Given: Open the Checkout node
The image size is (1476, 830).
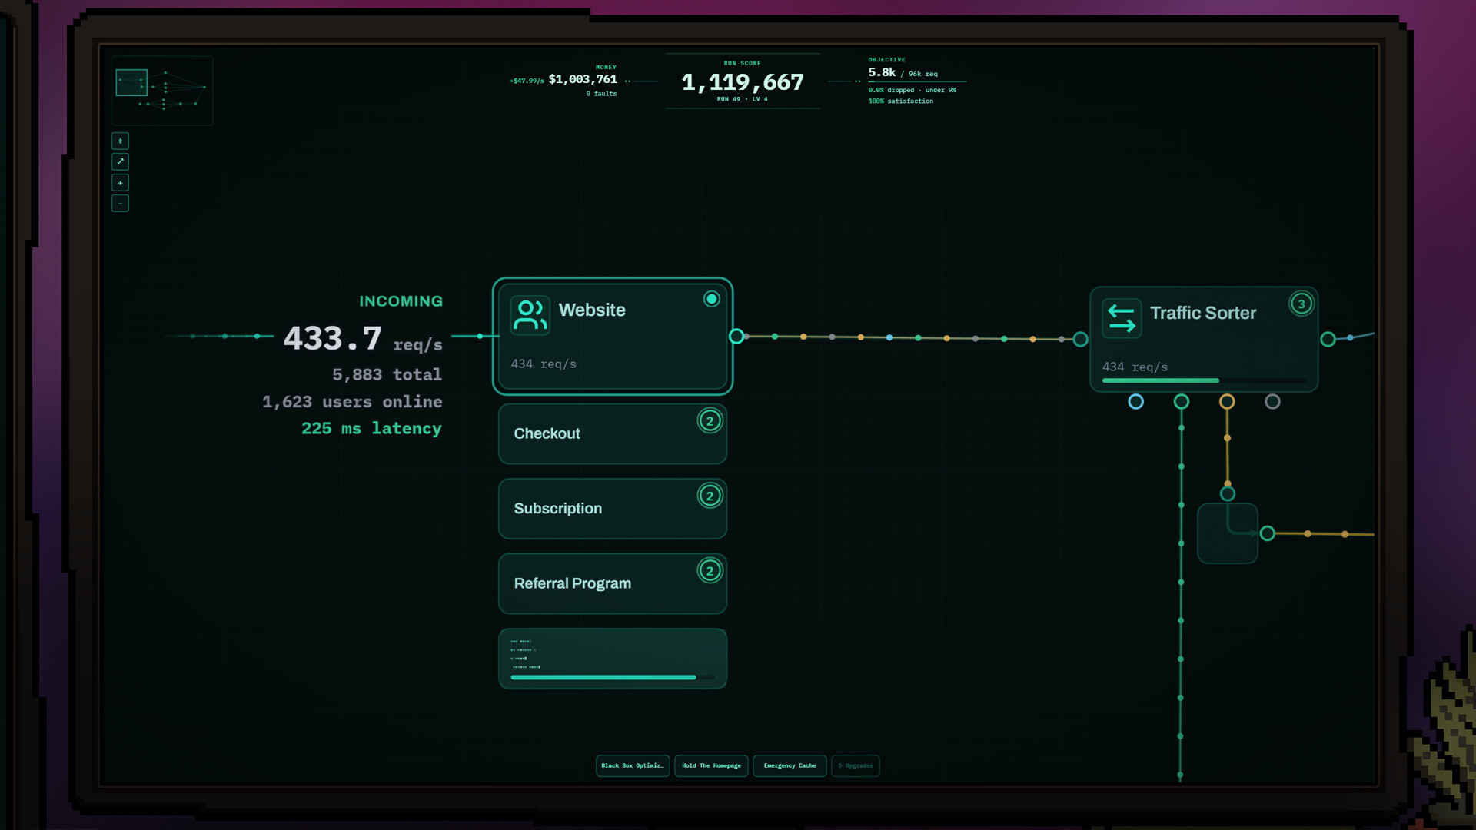Looking at the screenshot, I should 613,433.
